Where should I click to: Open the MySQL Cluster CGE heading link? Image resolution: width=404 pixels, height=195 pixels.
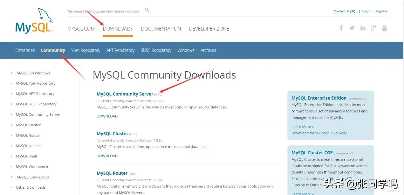pos(312,153)
